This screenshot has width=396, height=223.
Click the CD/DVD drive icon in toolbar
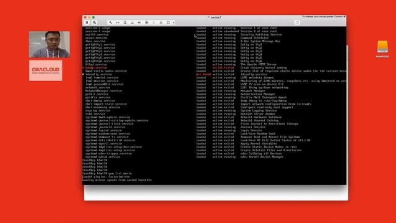pyautogui.click(x=132, y=22)
